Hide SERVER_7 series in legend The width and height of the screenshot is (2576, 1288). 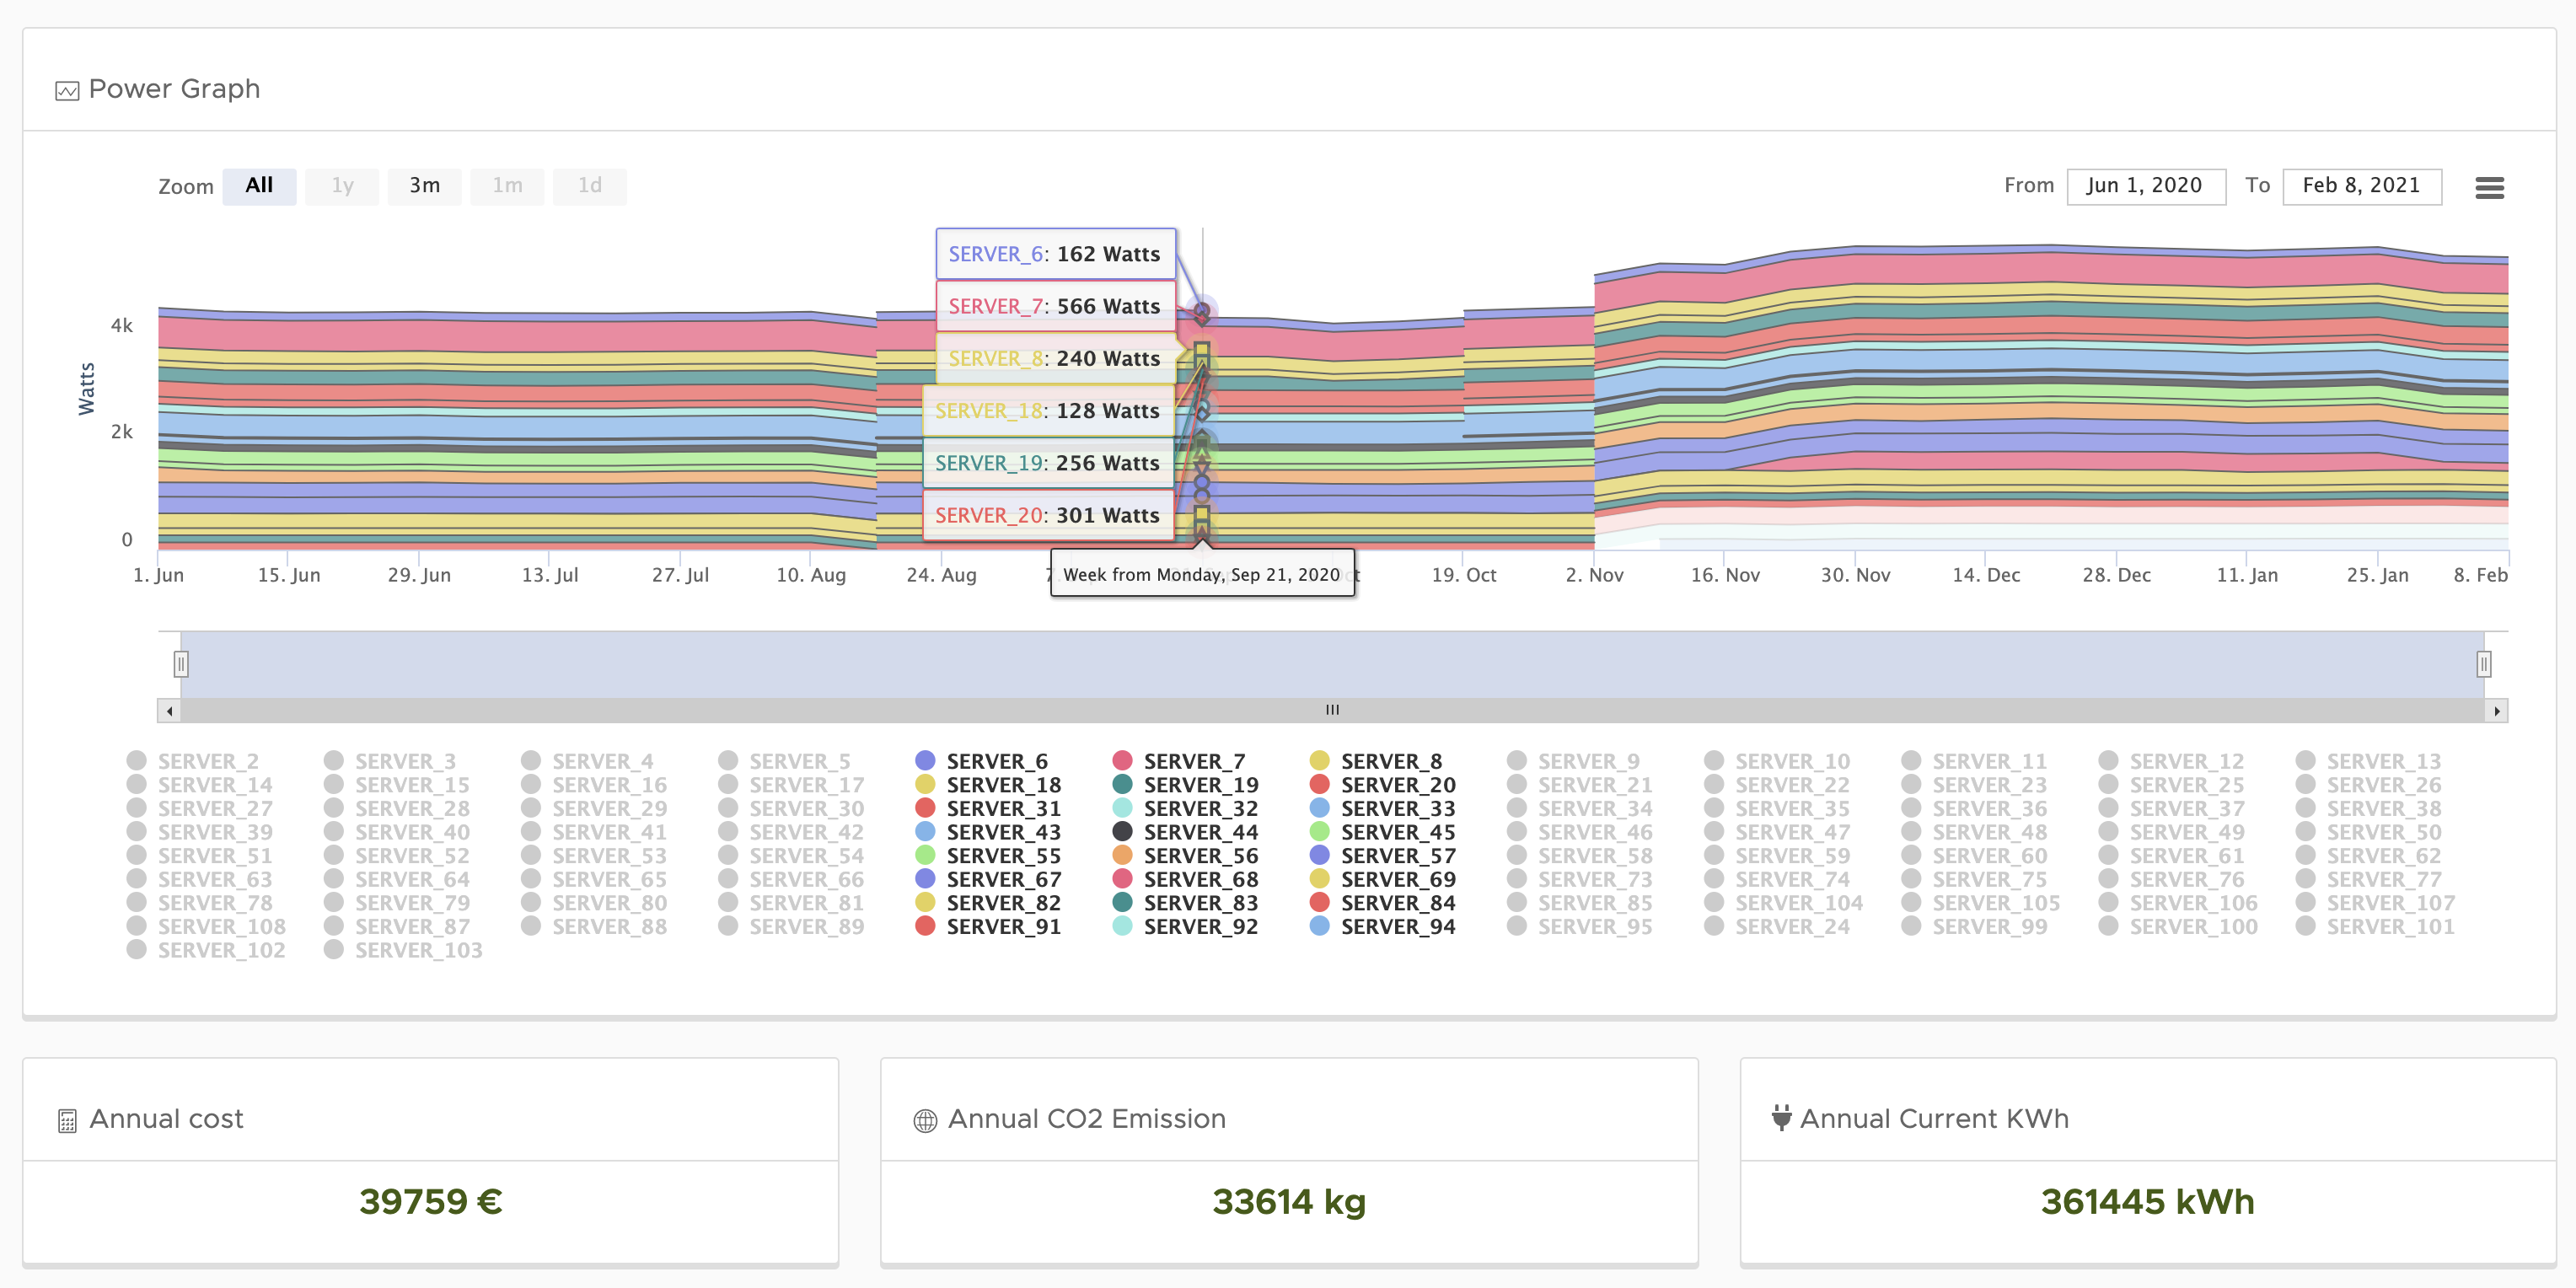(1179, 762)
